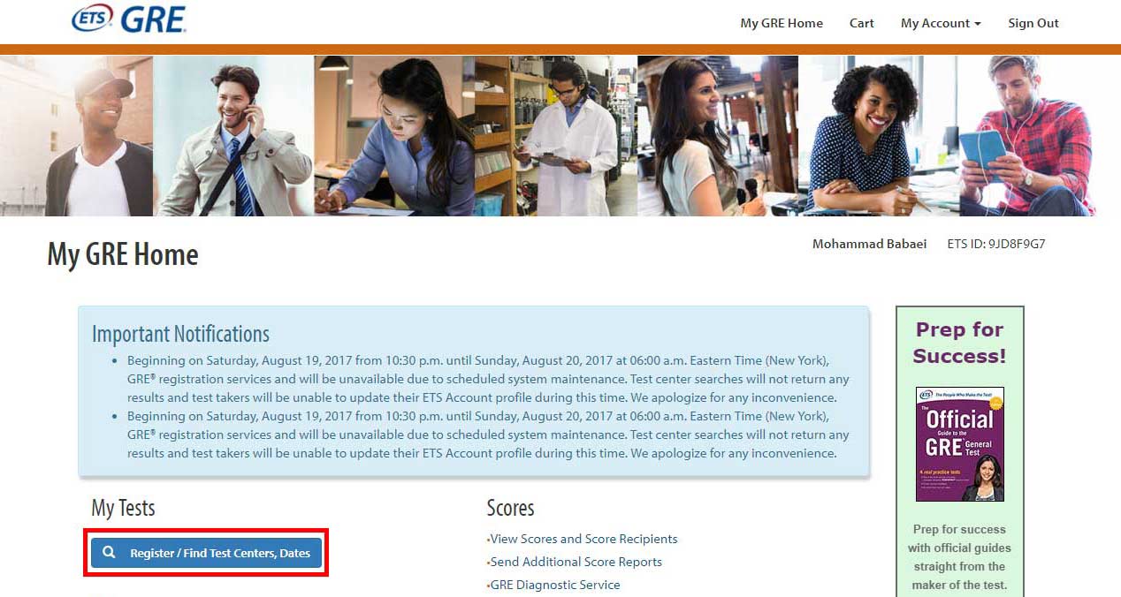The height and width of the screenshot is (597, 1121).
Task: Click the Prep for success sidebar text
Action: click(959, 557)
